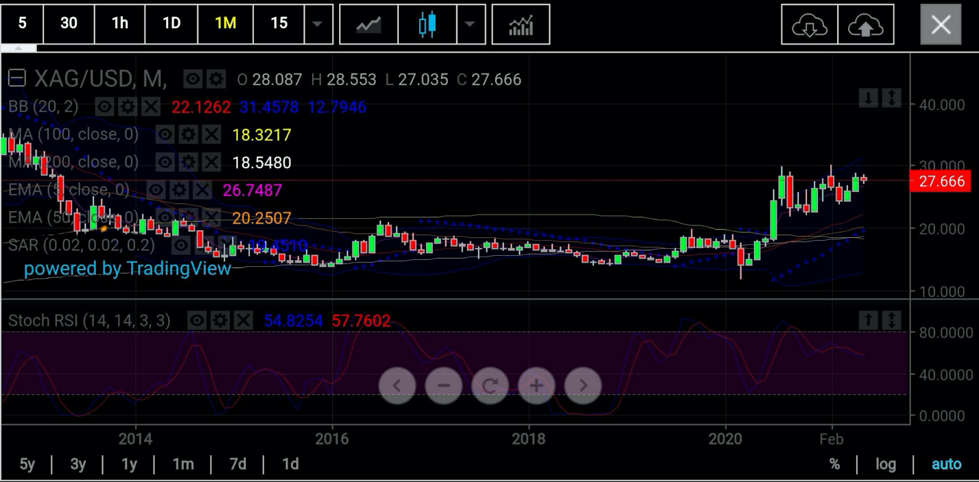Click the 40.000 price axis label

(x=942, y=105)
